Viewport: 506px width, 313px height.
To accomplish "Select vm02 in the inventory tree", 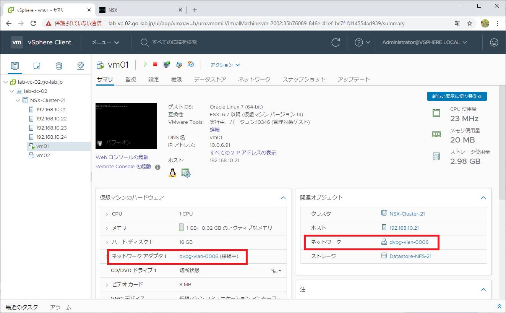I will (x=43, y=156).
